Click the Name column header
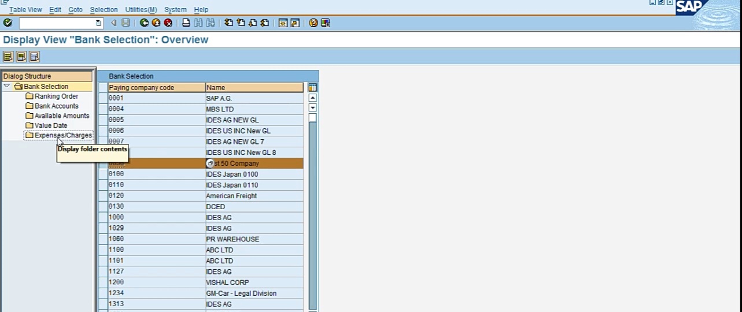 click(254, 88)
